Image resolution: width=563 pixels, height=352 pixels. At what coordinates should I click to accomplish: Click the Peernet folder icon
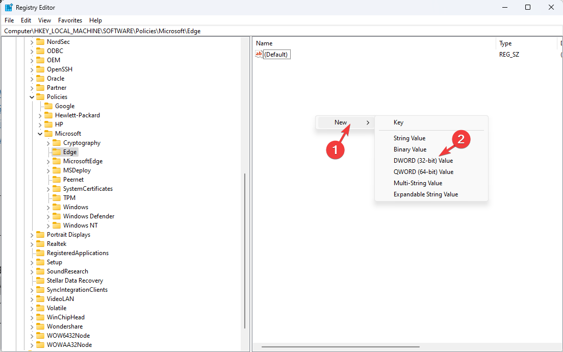point(57,179)
